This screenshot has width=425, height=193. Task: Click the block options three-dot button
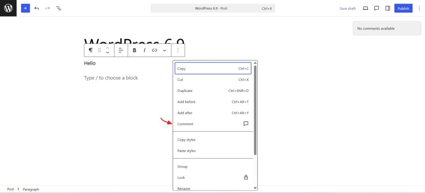(178, 50)
